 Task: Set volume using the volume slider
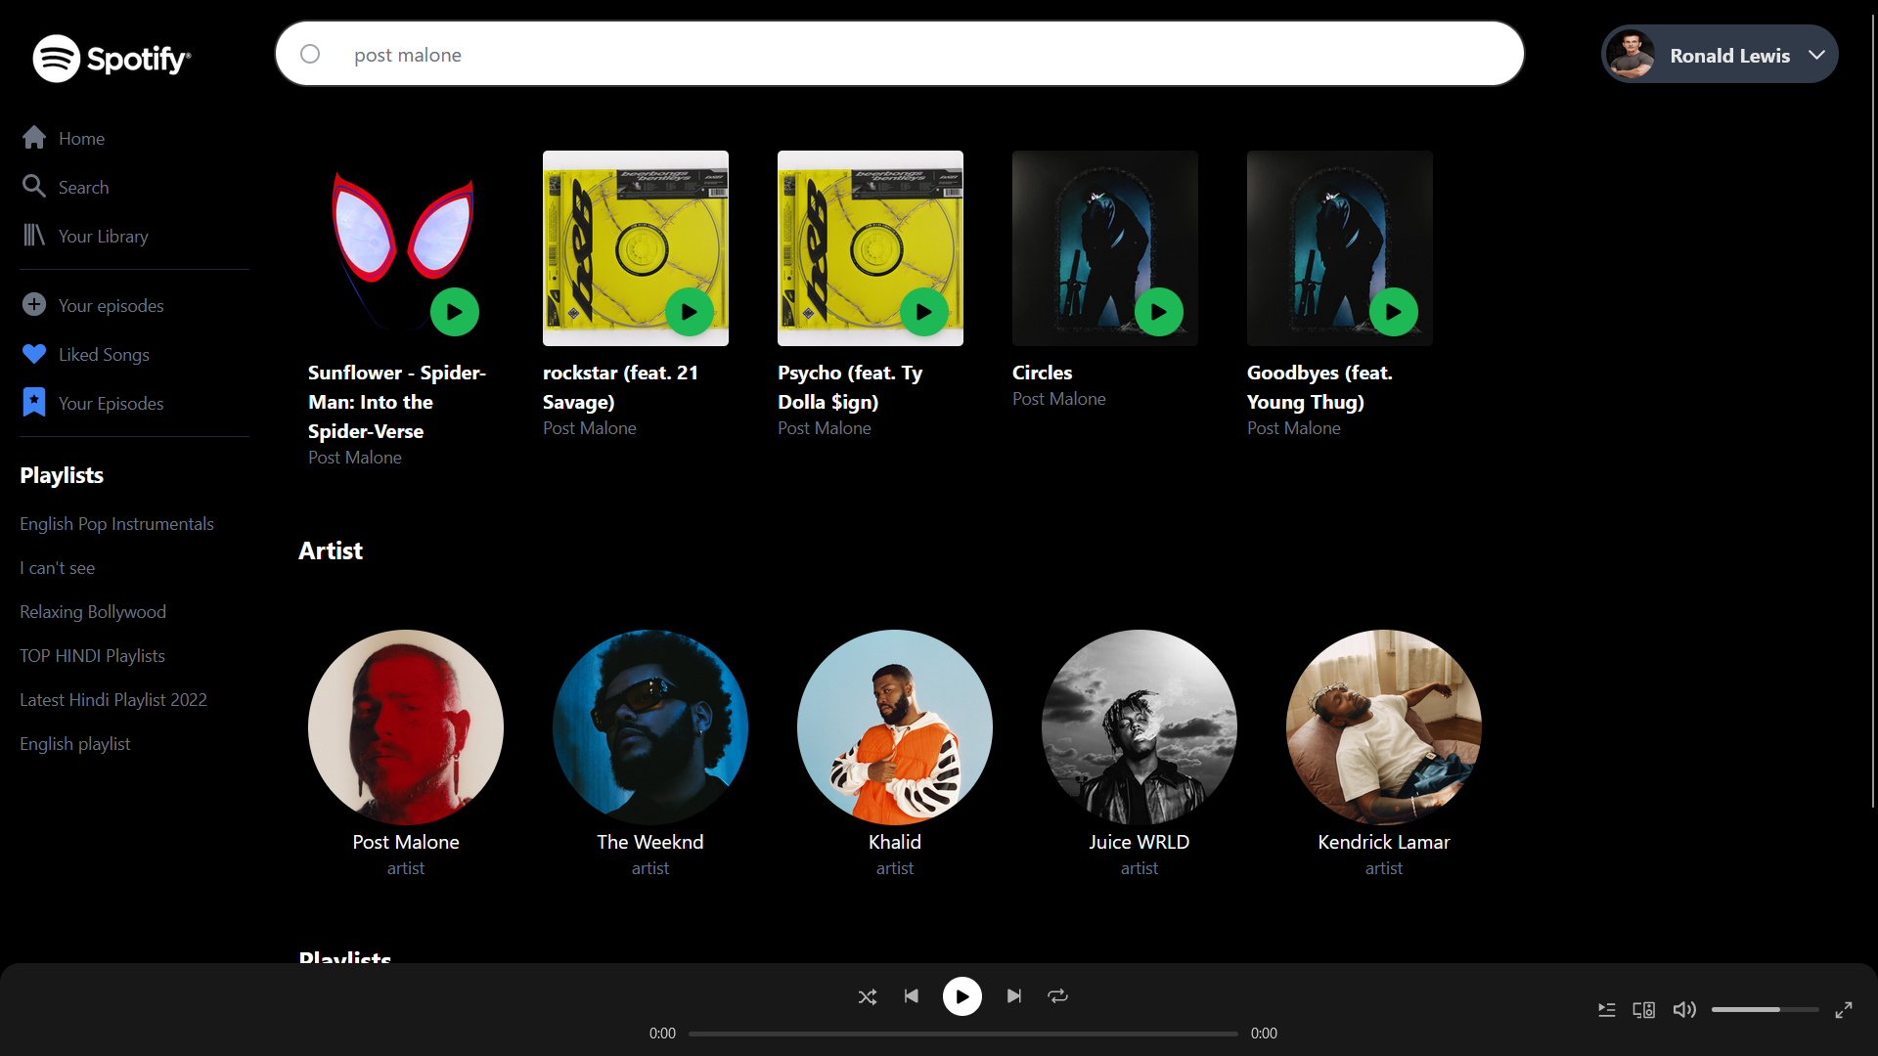[x=1766, y=1010]
